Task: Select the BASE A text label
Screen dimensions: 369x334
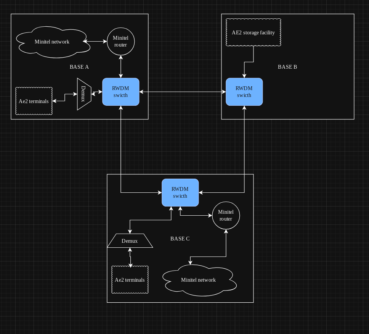Action: pyautogui.click(x=79, y=67)
